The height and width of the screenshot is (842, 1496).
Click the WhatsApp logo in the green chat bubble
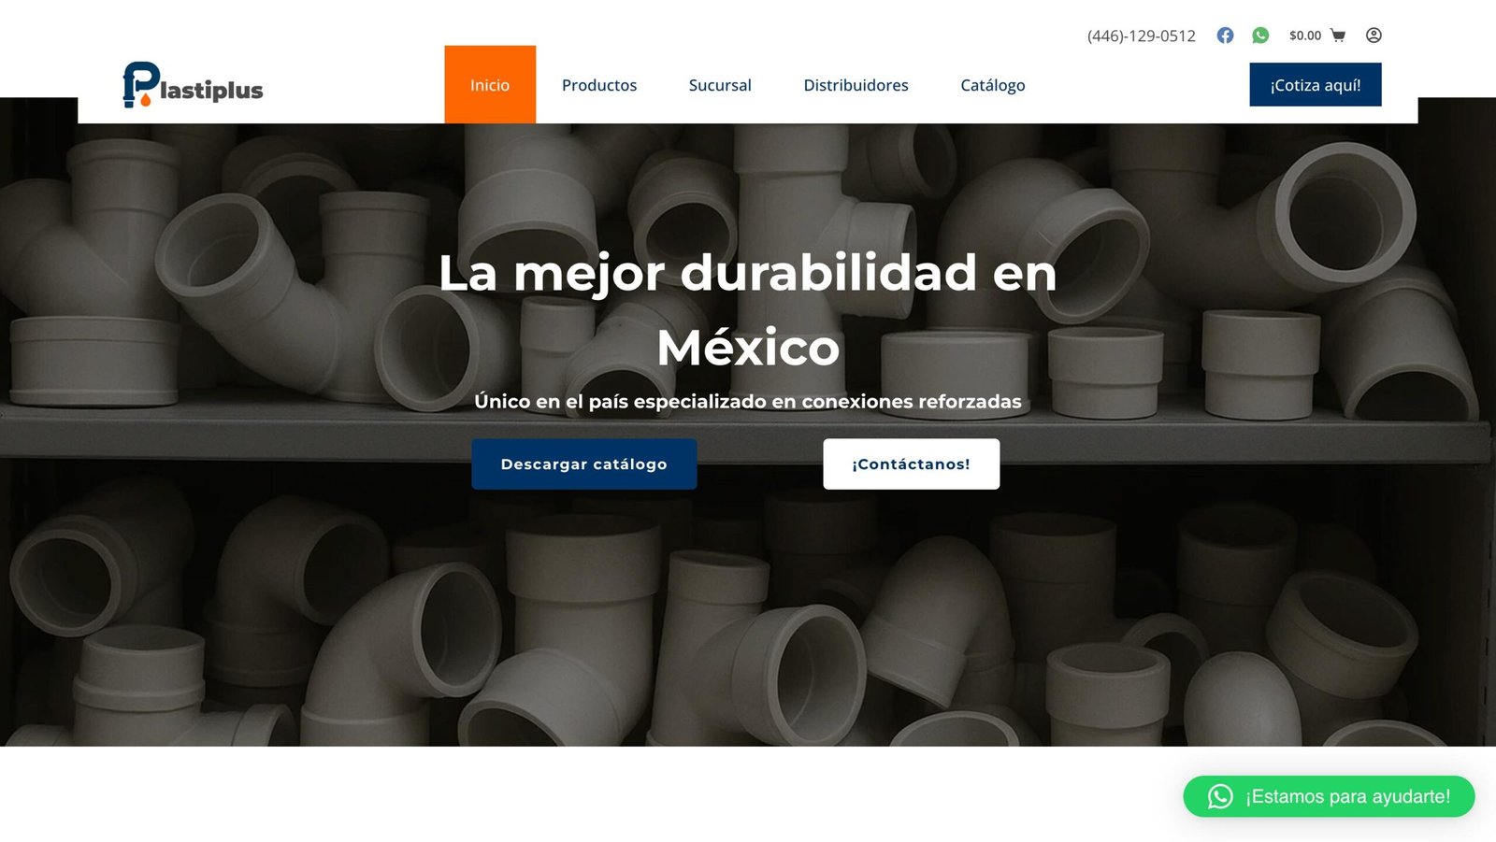[1220, 796]
